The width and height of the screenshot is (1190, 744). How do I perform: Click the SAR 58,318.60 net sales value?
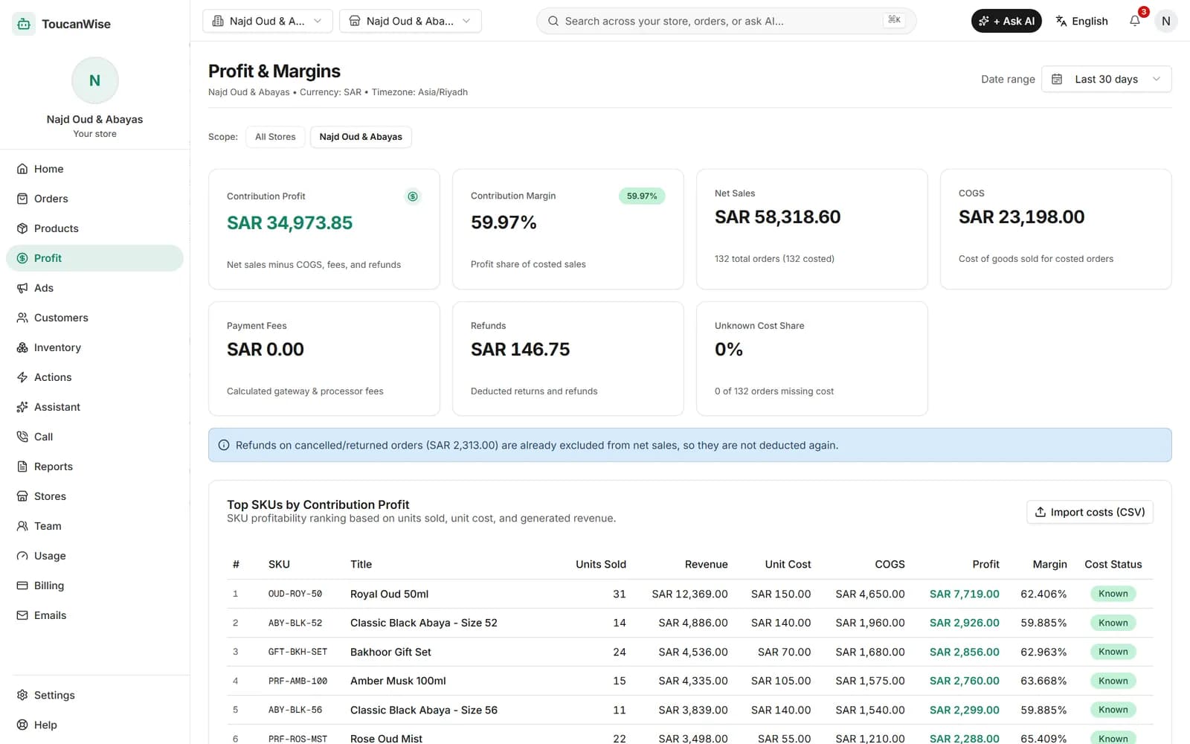777,217
